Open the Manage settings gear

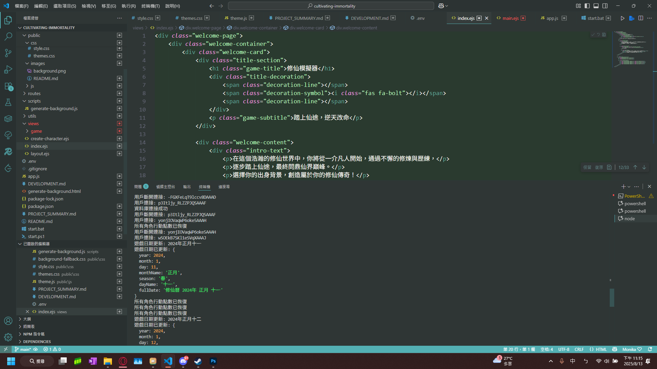pos(8,337)
